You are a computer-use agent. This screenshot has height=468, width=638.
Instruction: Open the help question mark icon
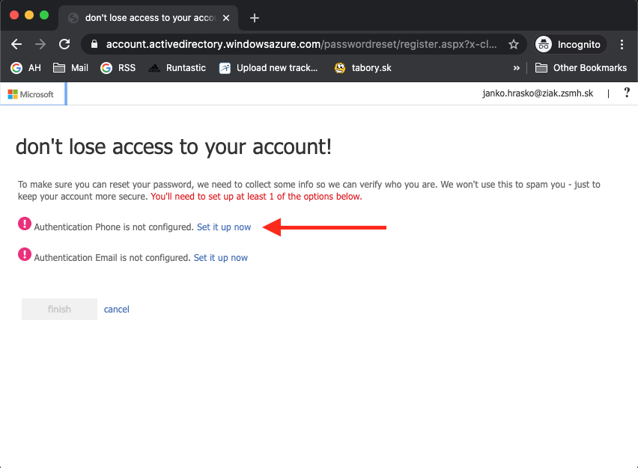627,93
